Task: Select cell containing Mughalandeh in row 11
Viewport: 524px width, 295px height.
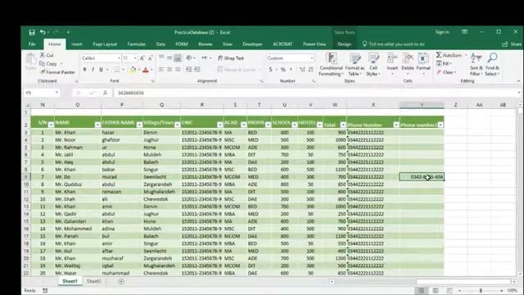Action: click(x=161, y=192)
